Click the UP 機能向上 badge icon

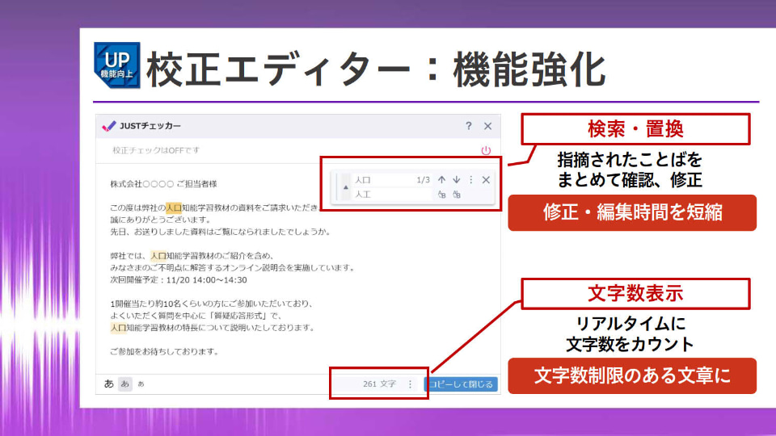[116, 65]
